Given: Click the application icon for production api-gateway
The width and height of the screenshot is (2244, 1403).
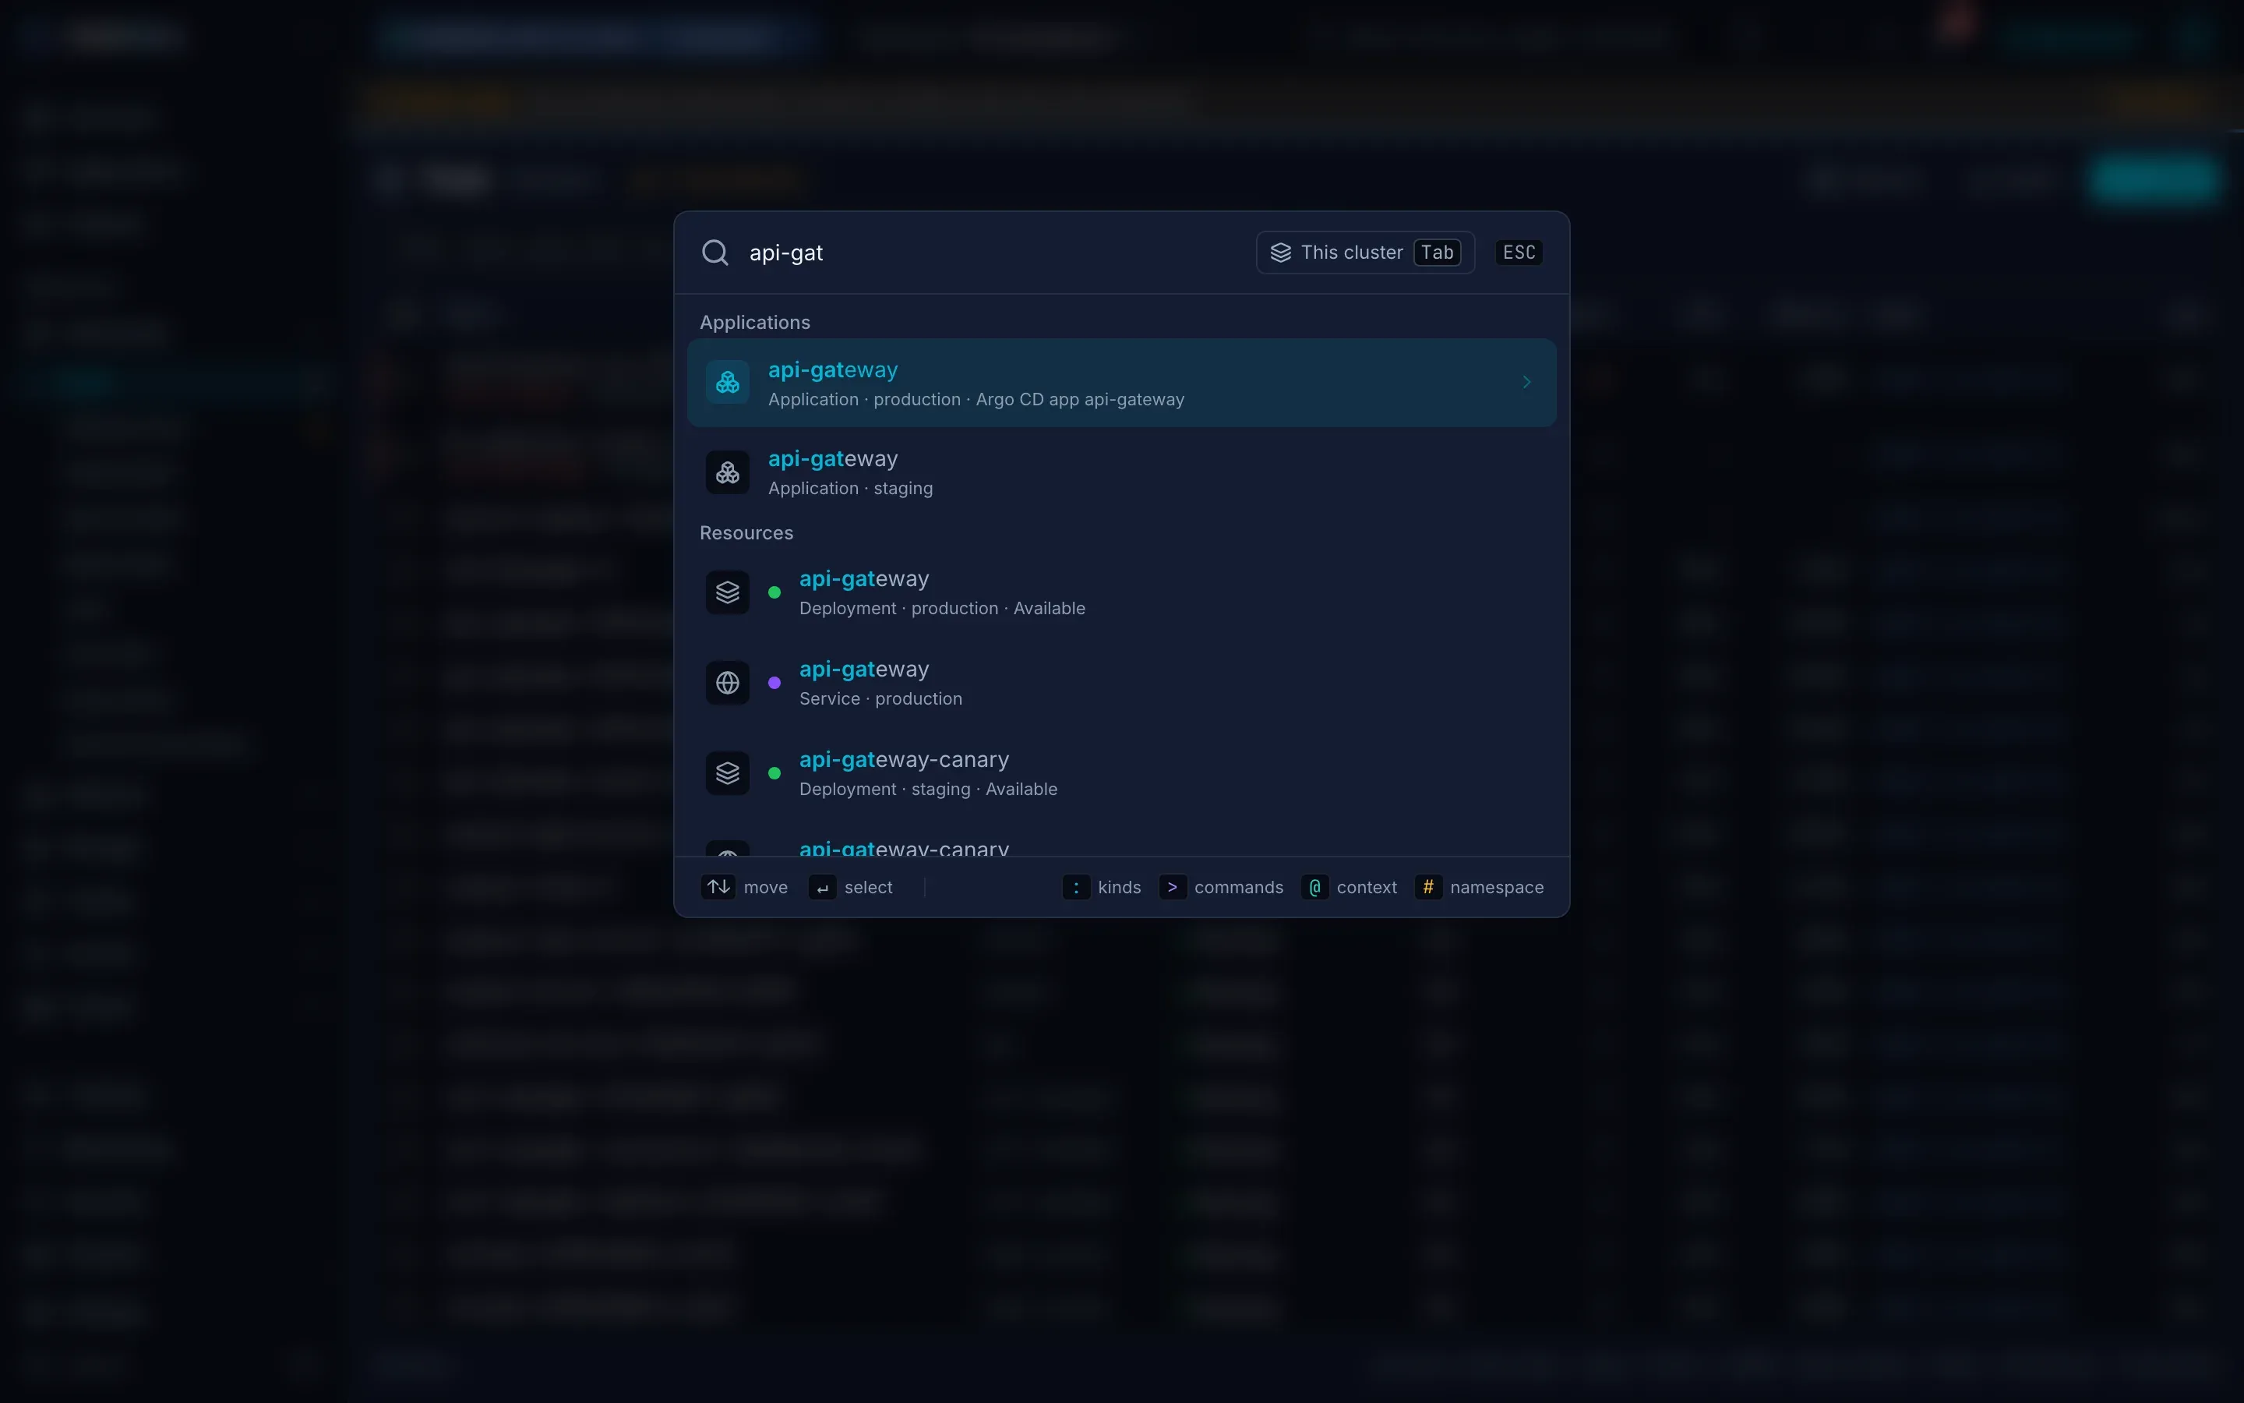Looking at the screenshot, I should click(x=728, y=382).
